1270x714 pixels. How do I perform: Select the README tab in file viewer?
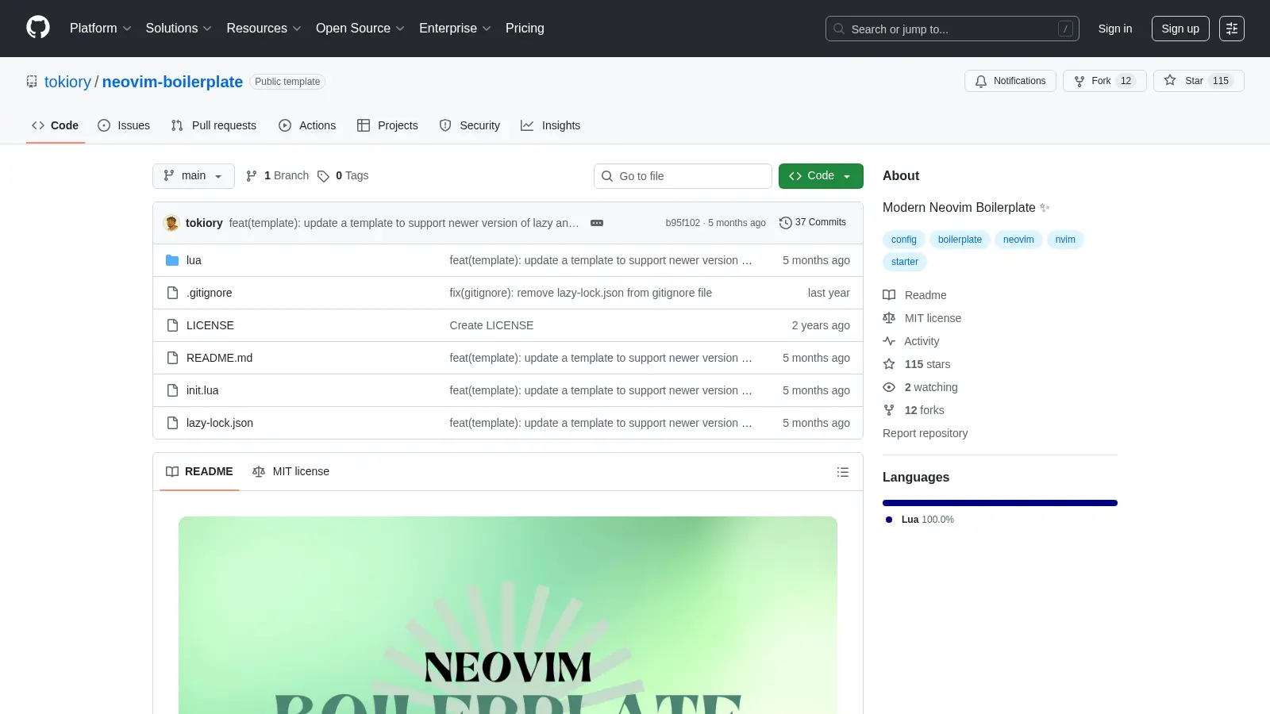pos(199,472)
